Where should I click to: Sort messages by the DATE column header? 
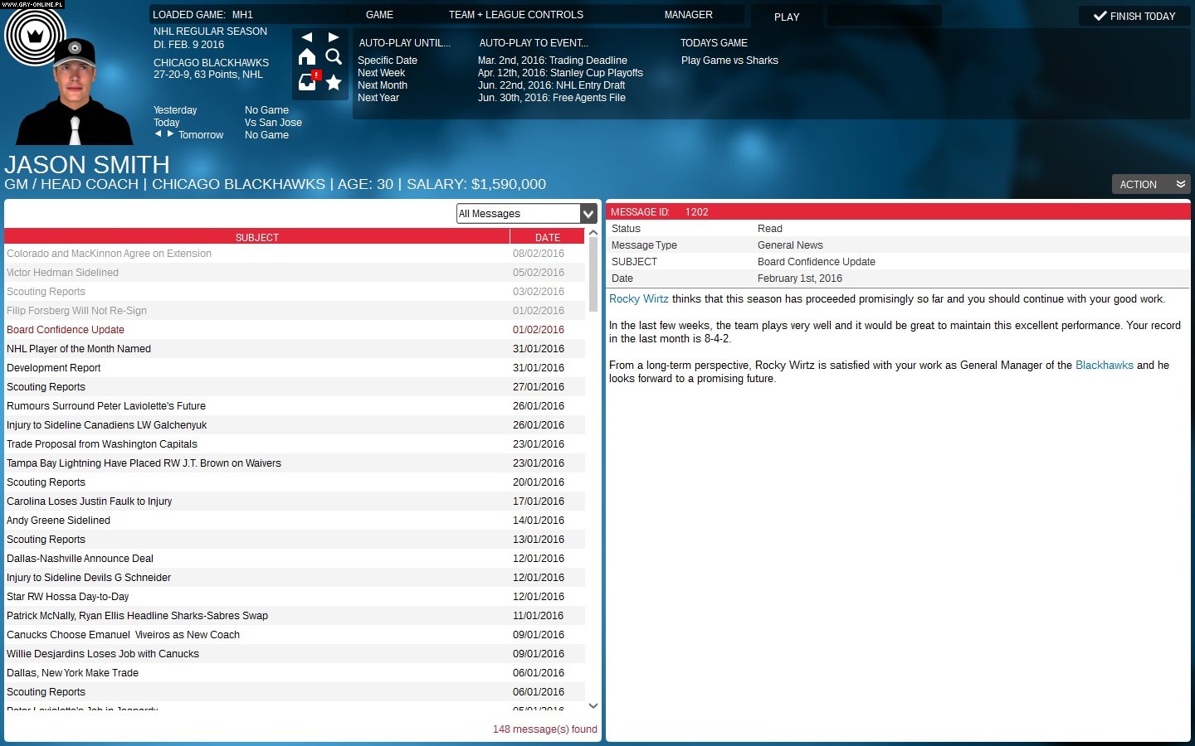click(x=547, y=237)
